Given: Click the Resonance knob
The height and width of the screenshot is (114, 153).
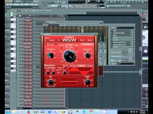Looking at the screenshot, I should coord(88,55).
